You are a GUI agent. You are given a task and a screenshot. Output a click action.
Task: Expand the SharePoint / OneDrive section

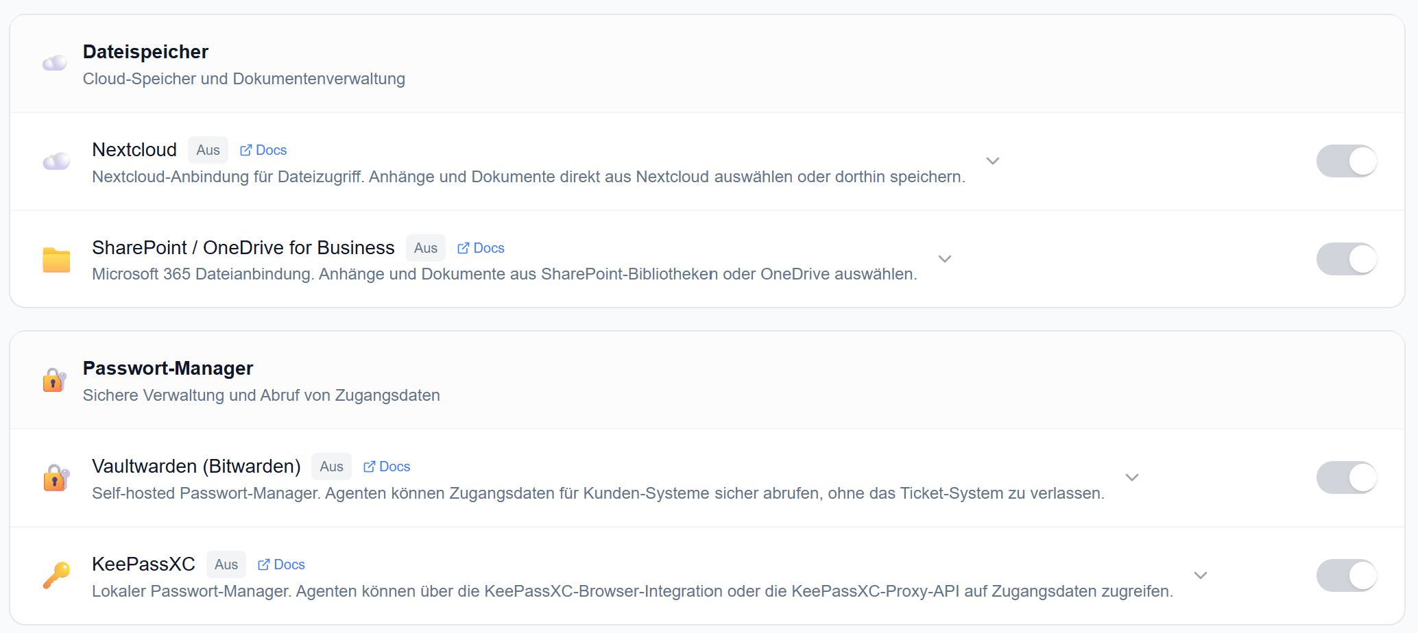[x=944, y=260]
